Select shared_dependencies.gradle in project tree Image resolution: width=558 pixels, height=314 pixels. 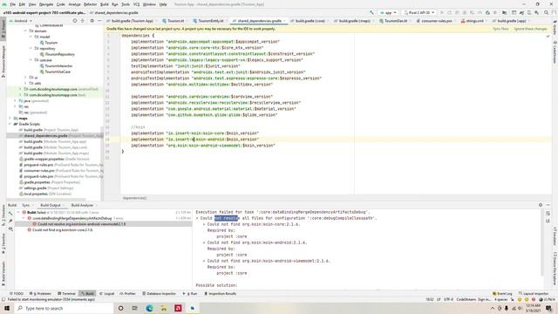(x=54, y=136)
